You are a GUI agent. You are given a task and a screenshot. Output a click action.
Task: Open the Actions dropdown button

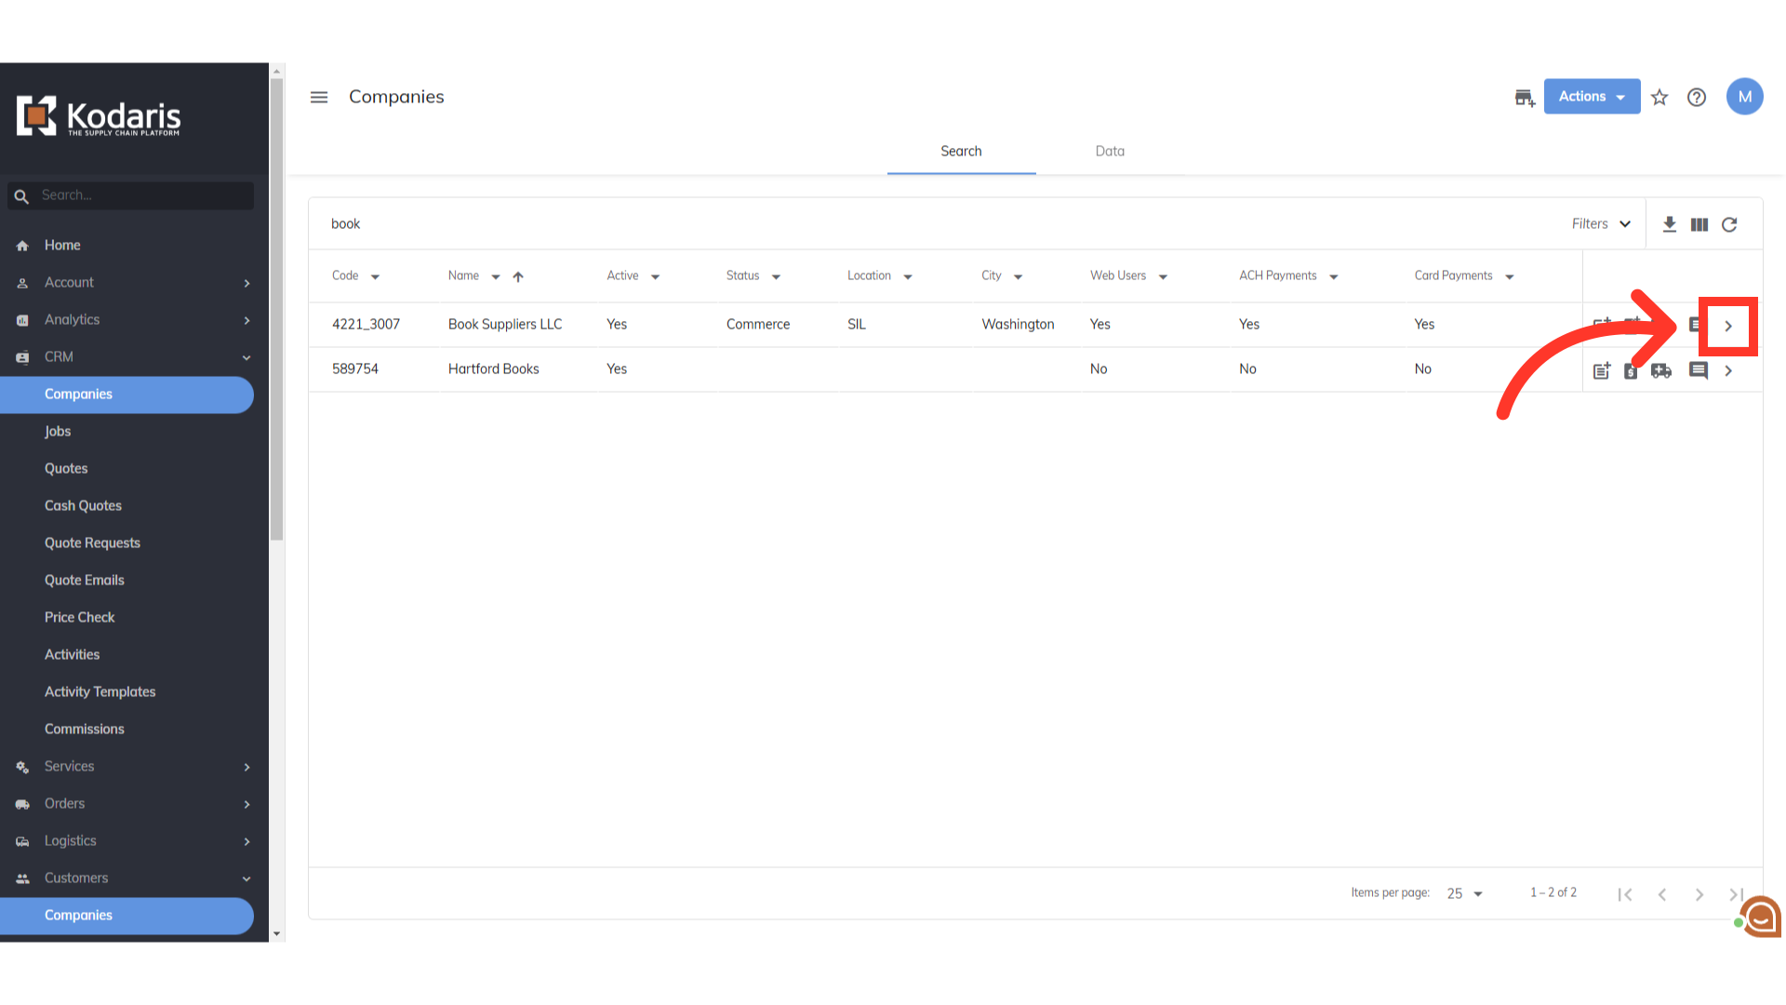[x=1592, y=97]
